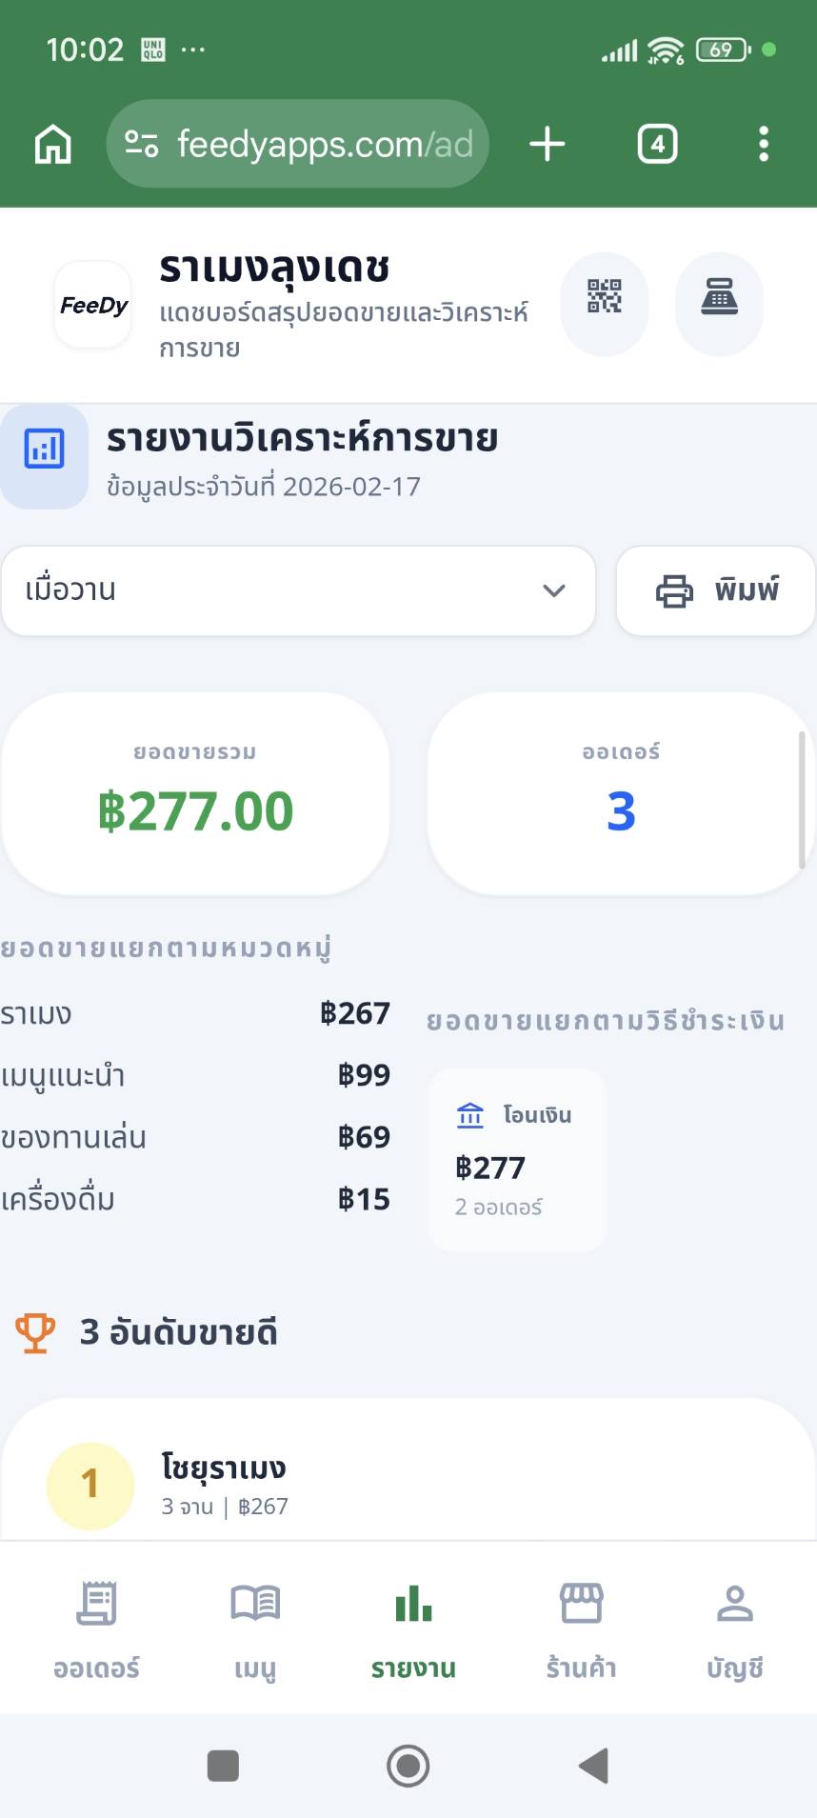Open the ร้านค้า store tab
Screen dimensions: 817x1818
click(x=581, y=1628)
